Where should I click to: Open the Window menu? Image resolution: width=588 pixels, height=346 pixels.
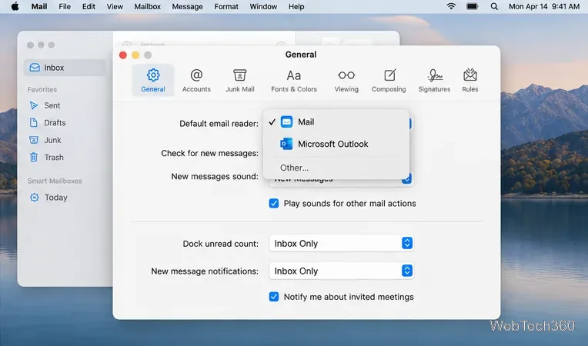click(x=263, y=6)
